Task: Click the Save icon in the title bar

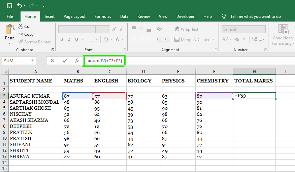Action: tap(9, 6)
